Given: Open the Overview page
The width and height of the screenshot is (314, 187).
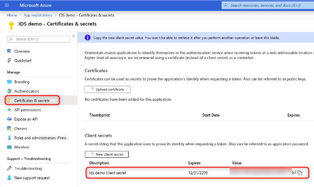Looking at the screenshot, I should (x=22, y=51).
